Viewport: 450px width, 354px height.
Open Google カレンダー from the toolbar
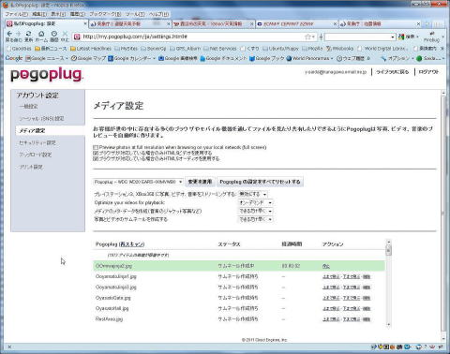129,58
